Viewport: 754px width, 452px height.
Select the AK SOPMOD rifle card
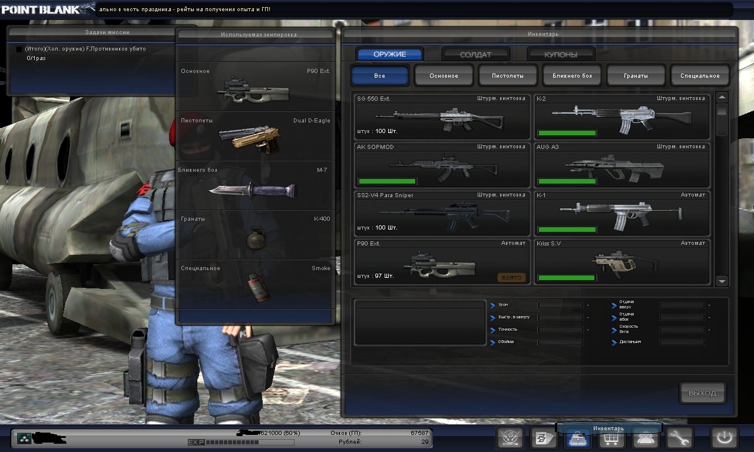click(442, 165)
